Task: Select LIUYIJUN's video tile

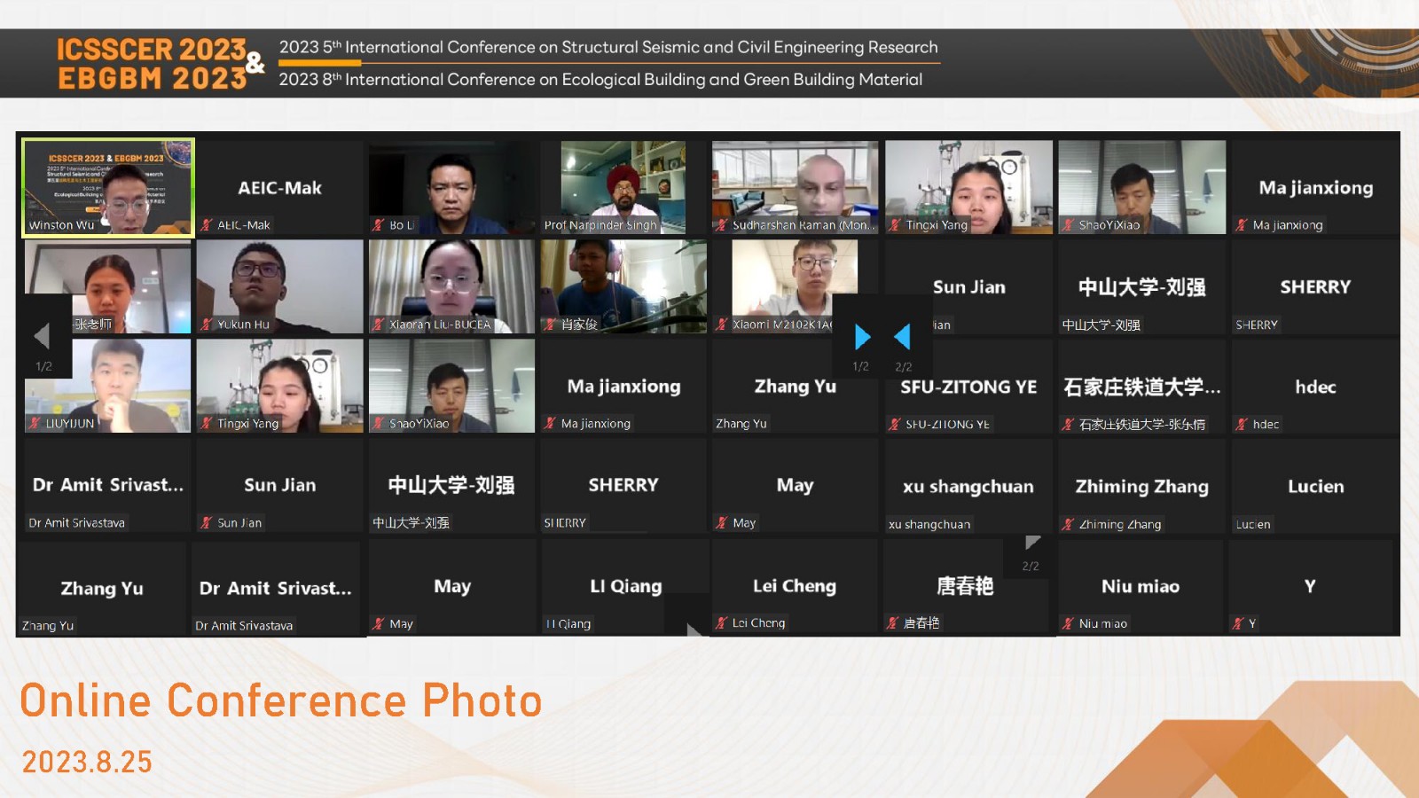Action: pyautogui.click(x=108, y=386)
